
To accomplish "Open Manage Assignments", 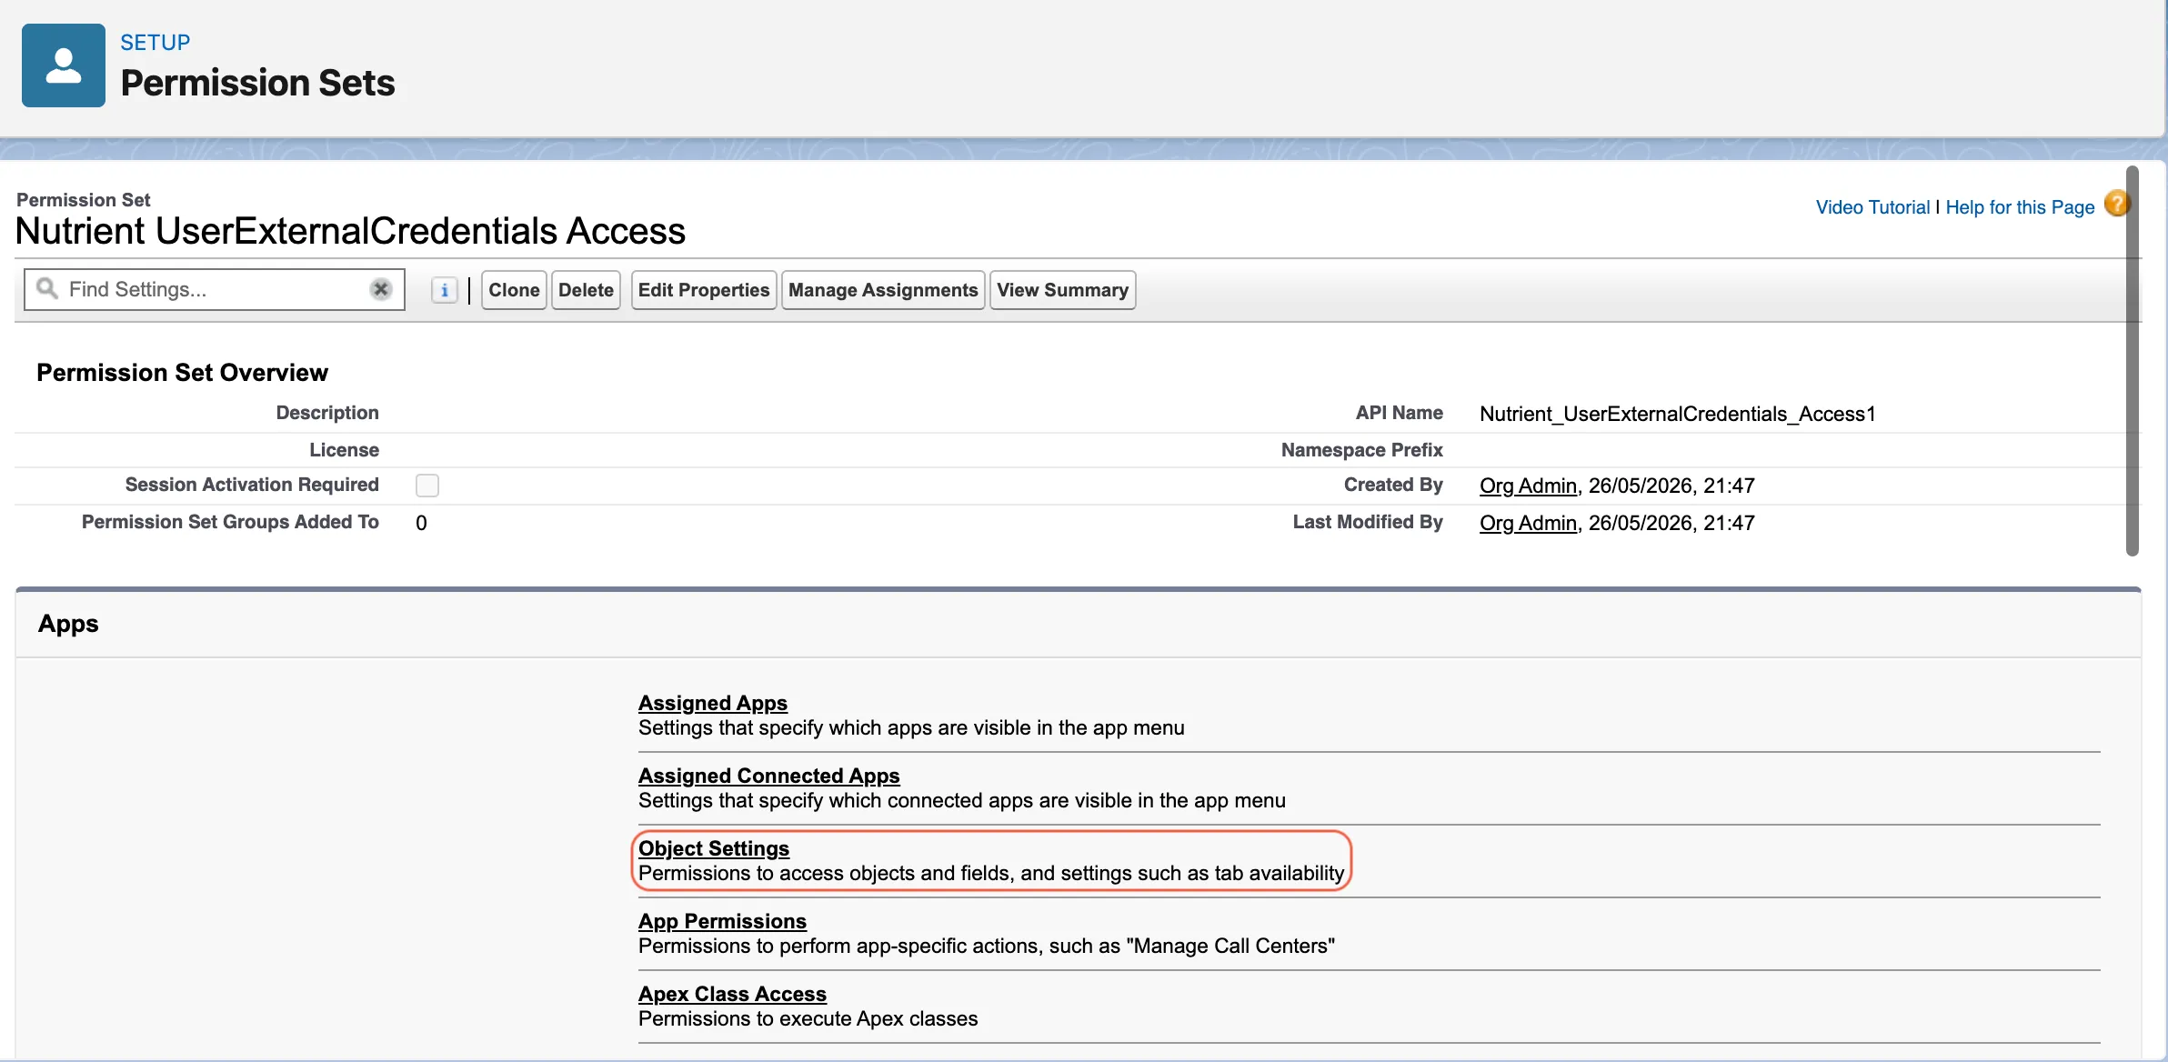I will pyautogui.click(x=883, y=290).
